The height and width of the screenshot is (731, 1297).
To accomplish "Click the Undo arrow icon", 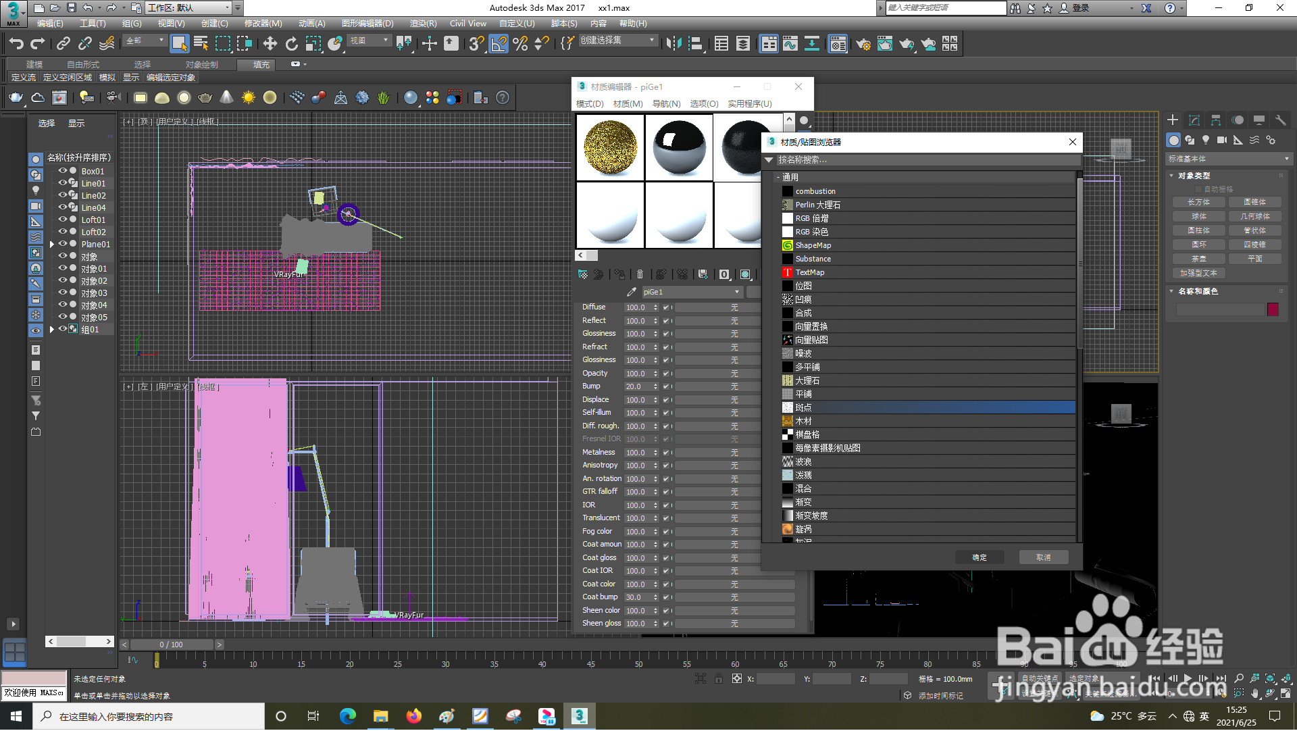I will pos(16,44).
